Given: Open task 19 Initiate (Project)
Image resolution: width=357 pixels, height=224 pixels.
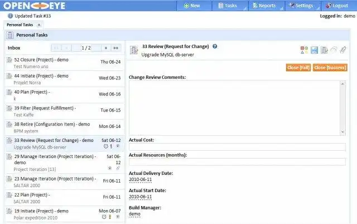Looking at the screenshot, I should 65,214.
